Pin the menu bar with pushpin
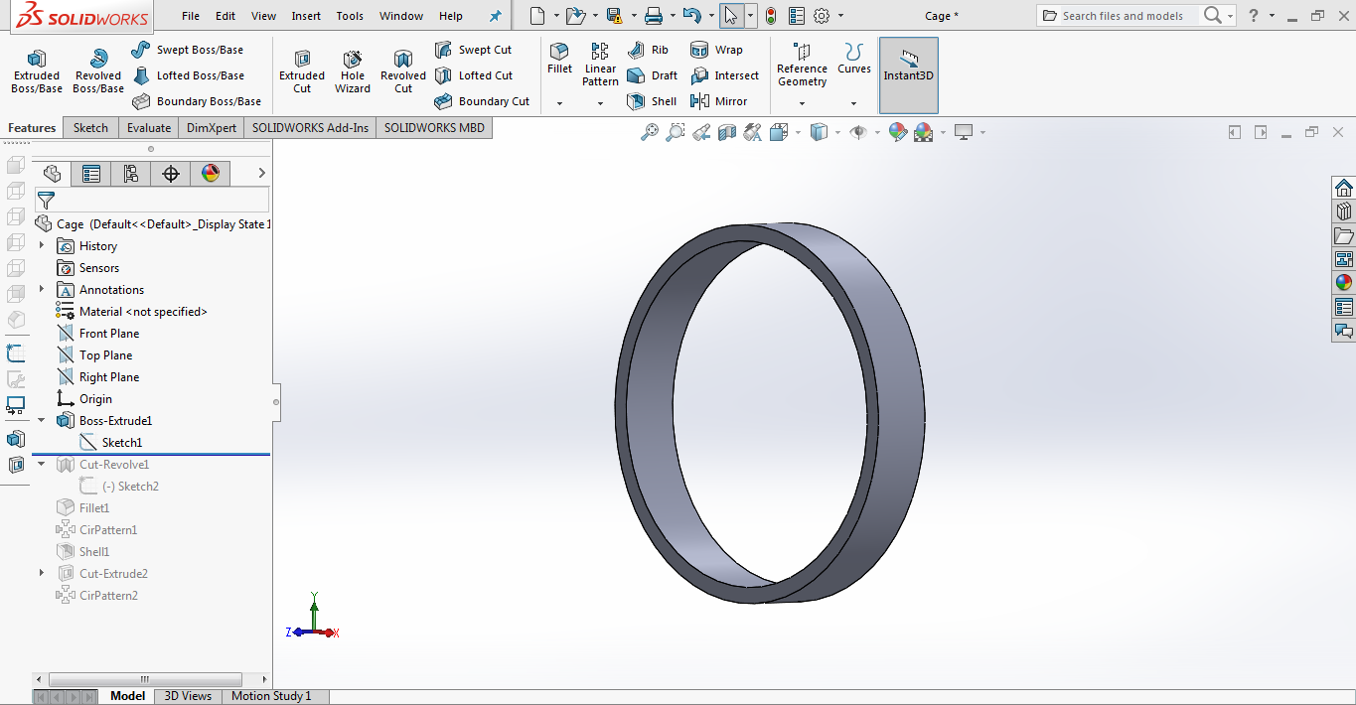 [495, 16]
